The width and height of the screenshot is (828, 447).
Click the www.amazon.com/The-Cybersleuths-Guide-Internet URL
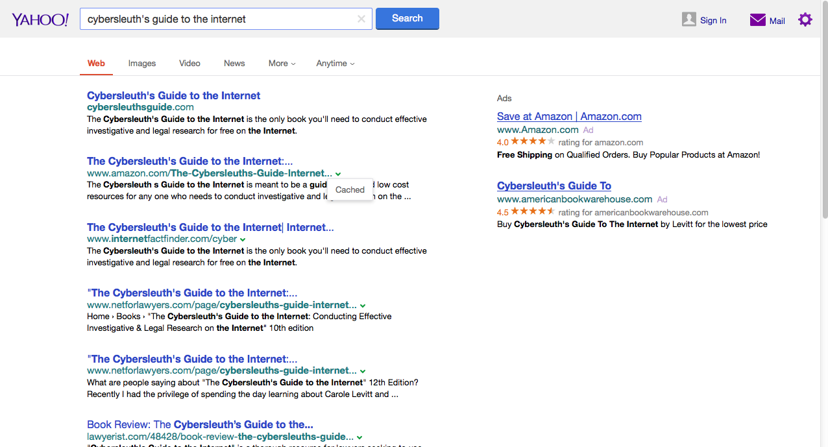coord(210,173)
